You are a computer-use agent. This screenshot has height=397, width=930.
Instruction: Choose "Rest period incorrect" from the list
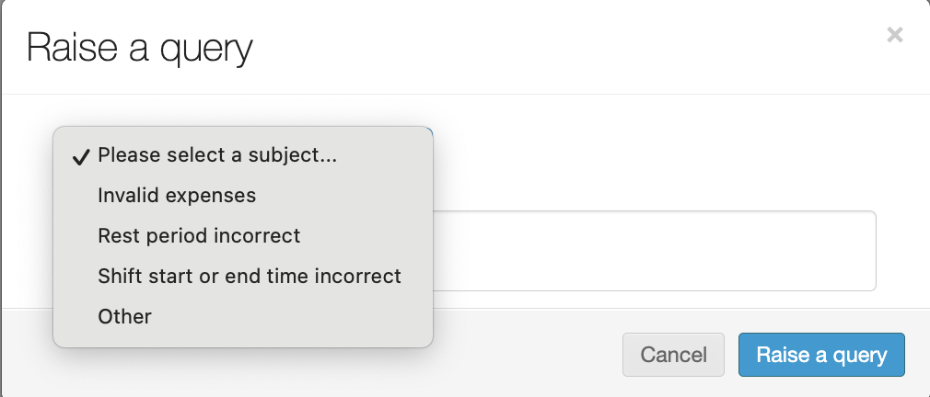click(x=199, y=236)
